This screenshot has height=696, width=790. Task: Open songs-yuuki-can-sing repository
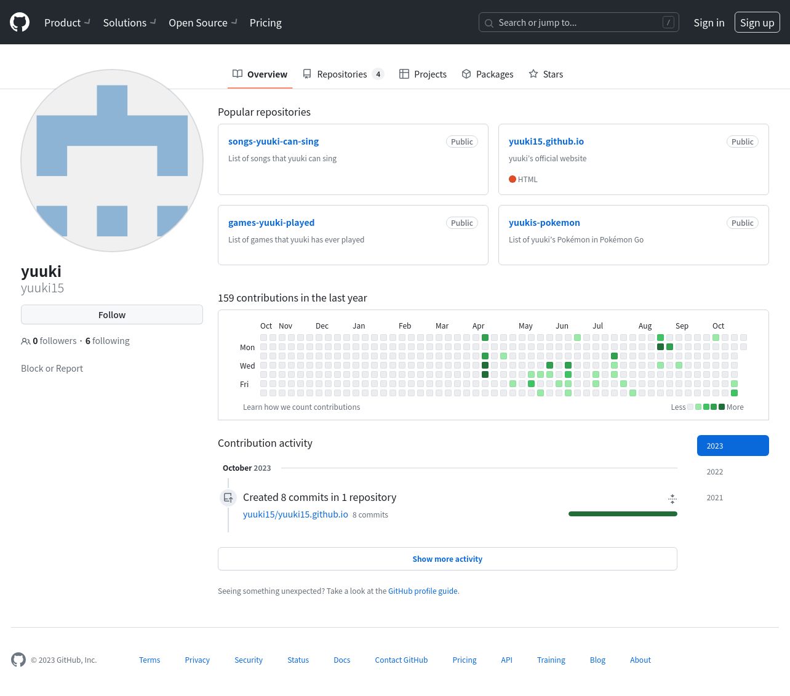coord(273,142)
